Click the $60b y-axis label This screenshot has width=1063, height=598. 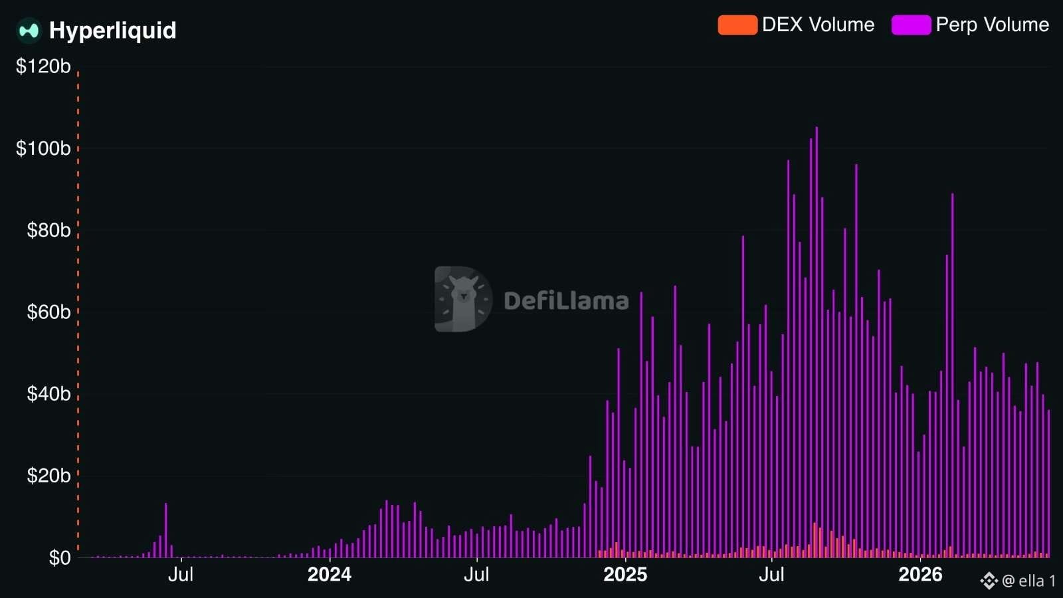[48, 312]
